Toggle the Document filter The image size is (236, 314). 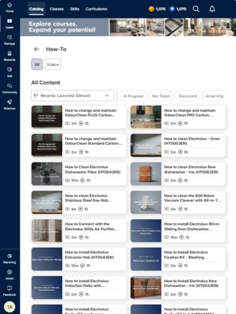187,96
